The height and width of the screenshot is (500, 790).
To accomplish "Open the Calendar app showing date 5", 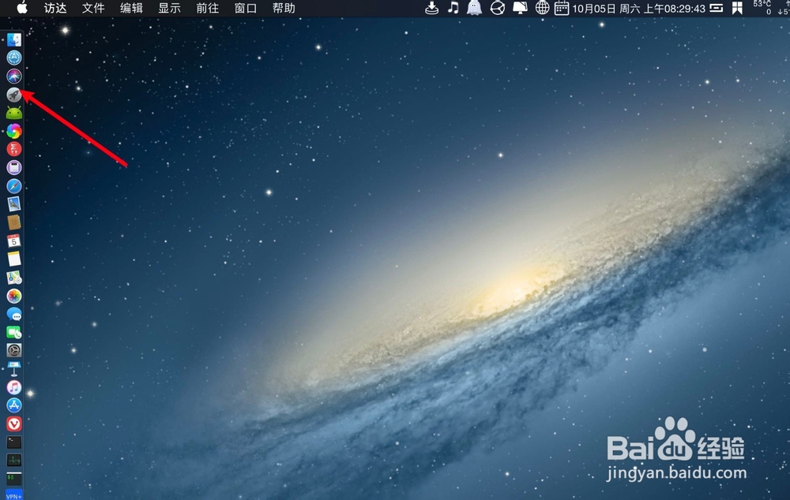I will [15, 241].
